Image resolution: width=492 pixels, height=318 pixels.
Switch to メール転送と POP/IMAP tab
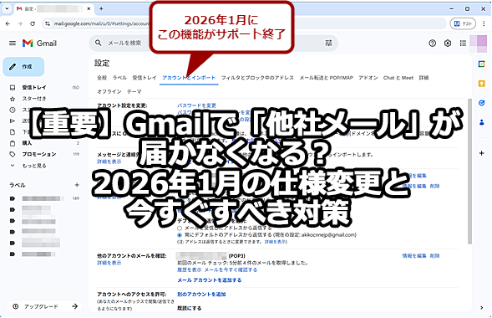click(x=327, y=78)
